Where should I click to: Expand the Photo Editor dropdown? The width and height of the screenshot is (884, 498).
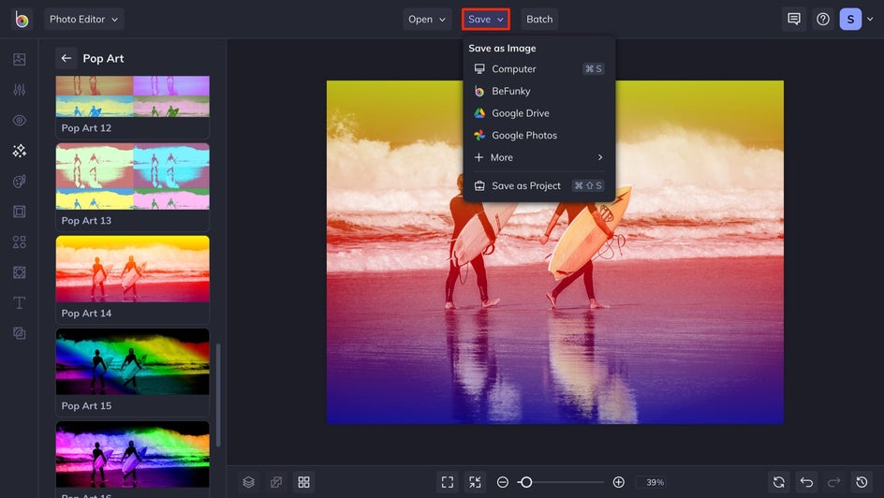coord(83,19)
